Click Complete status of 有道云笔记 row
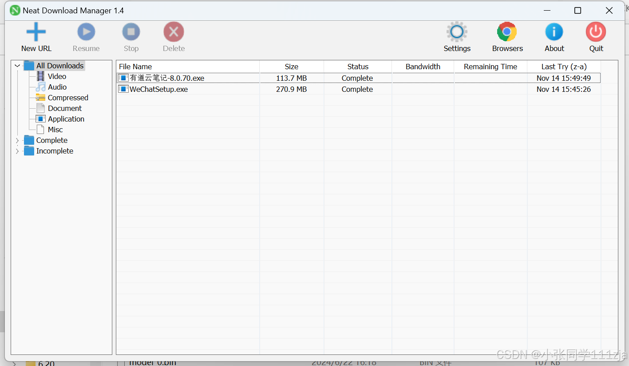Viewport: 629px width, 366px height. coord(357,78)
